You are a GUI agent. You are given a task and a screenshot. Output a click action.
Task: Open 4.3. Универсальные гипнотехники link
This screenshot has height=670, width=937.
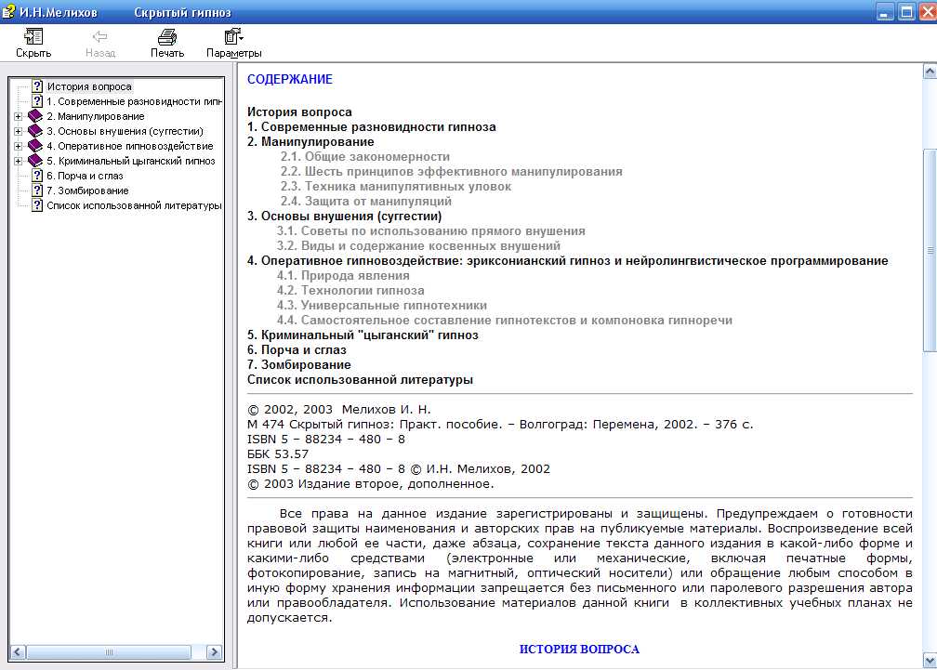(382, 306)
